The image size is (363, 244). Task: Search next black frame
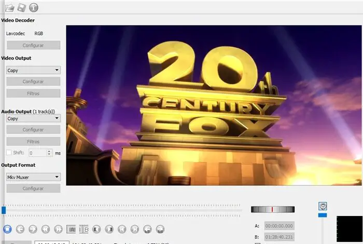[109, 229]
